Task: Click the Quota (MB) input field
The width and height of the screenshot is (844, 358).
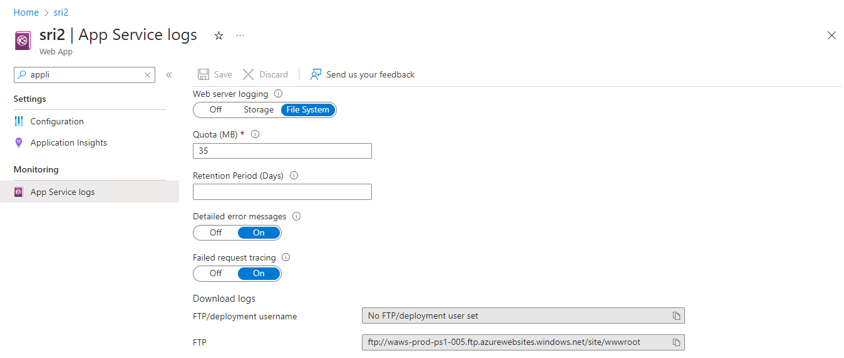Action: (282, 151)
